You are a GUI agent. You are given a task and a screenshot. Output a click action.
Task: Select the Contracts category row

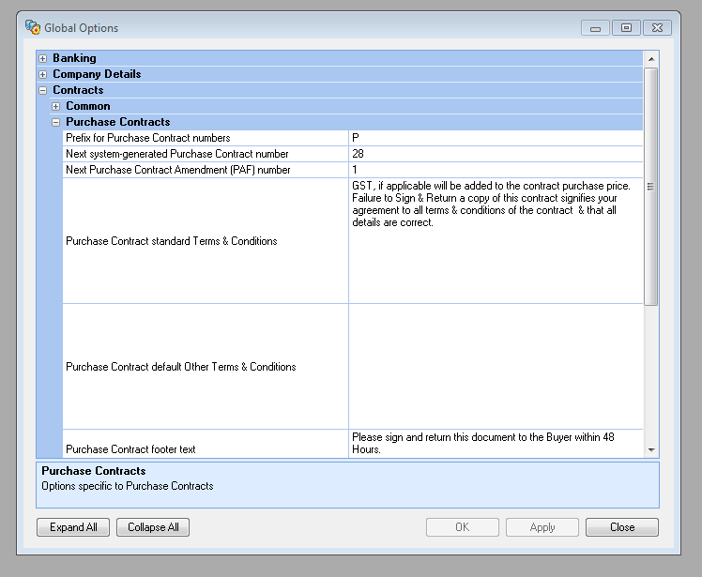pyautogui.click(x=340, y=90)
